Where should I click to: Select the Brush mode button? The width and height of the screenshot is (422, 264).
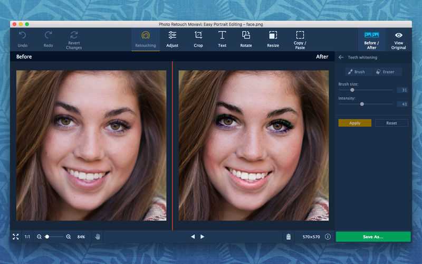[357, 72]
